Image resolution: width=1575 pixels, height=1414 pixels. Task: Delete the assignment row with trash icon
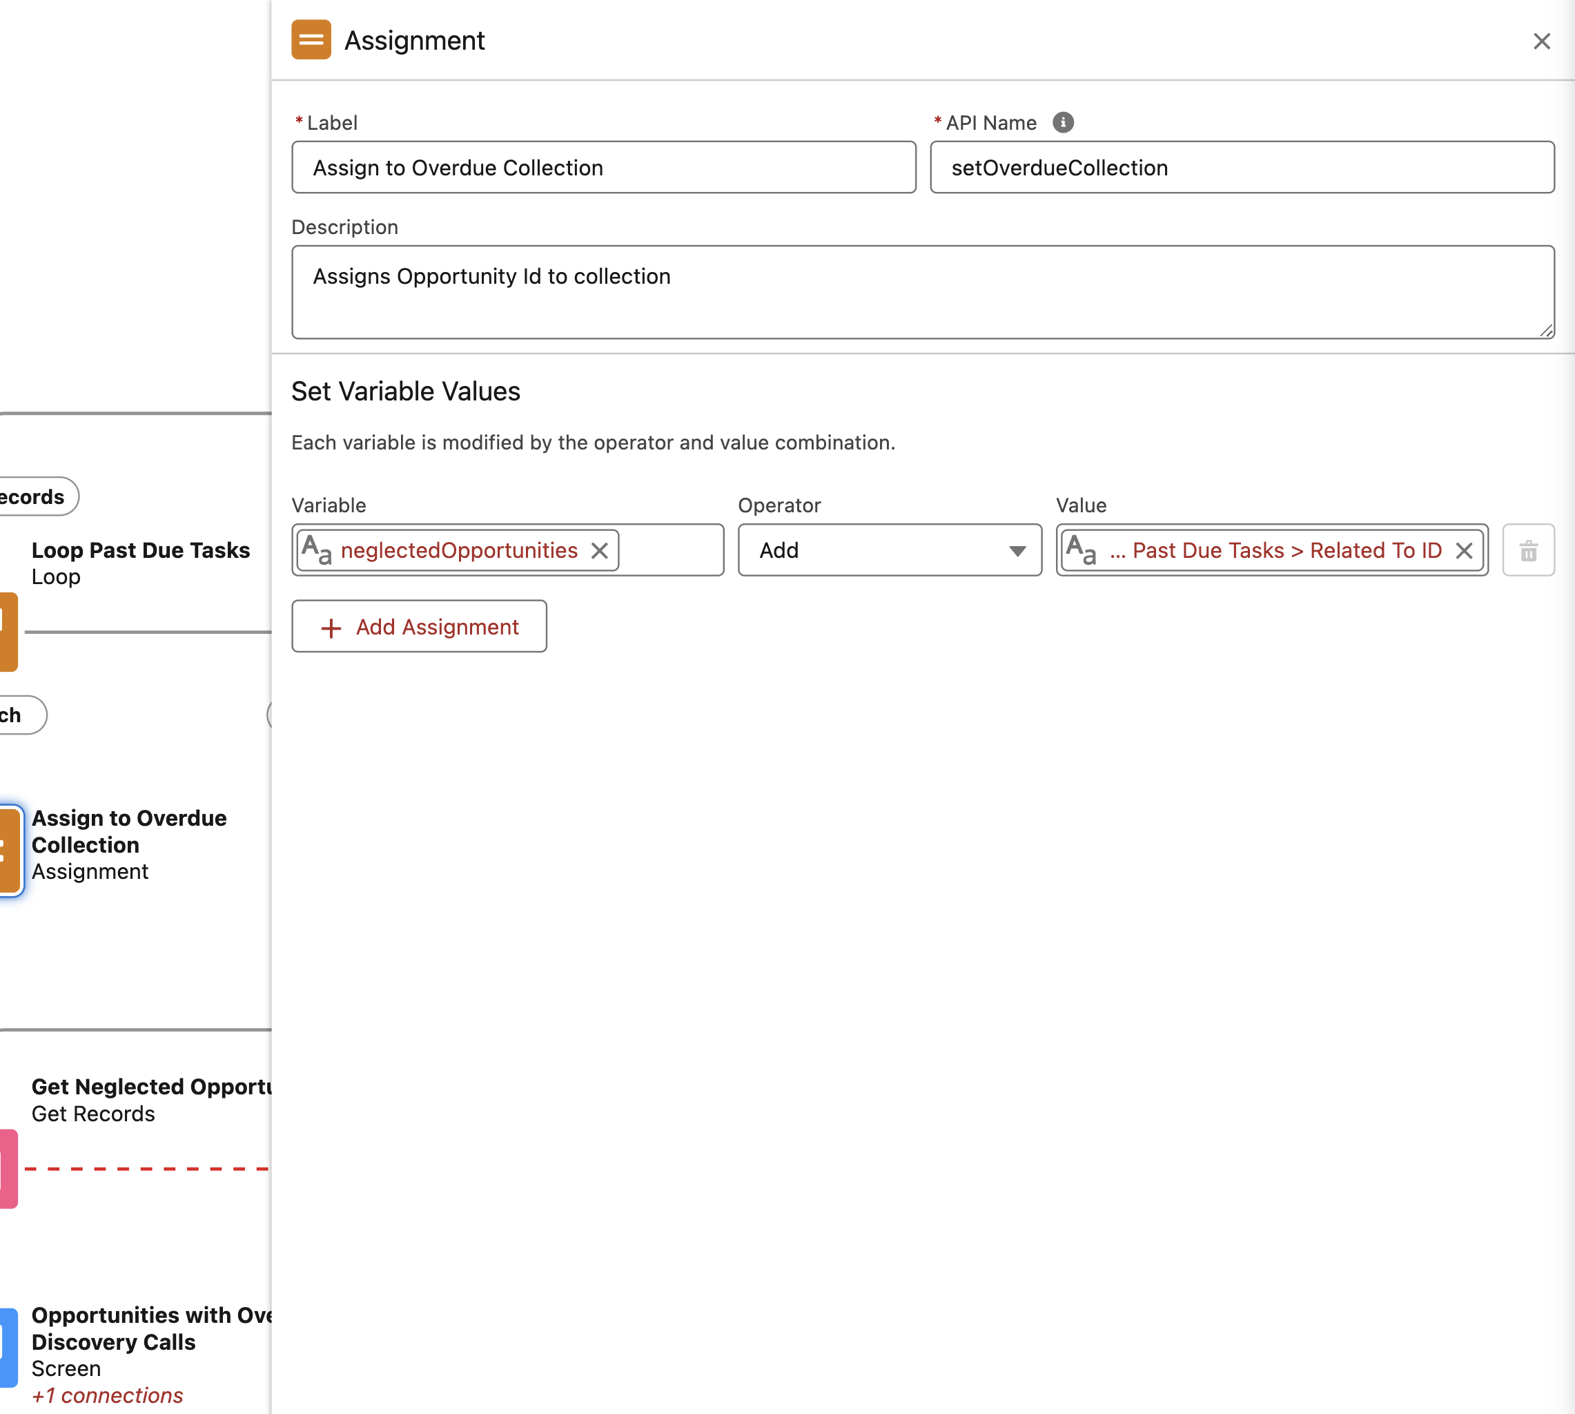[x=1527, y=551]
